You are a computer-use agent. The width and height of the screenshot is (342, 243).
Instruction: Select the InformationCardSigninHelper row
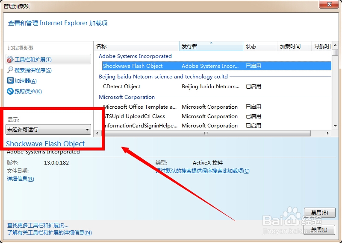click(217, 125)
